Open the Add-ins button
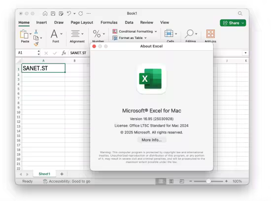 click(210, 36)
